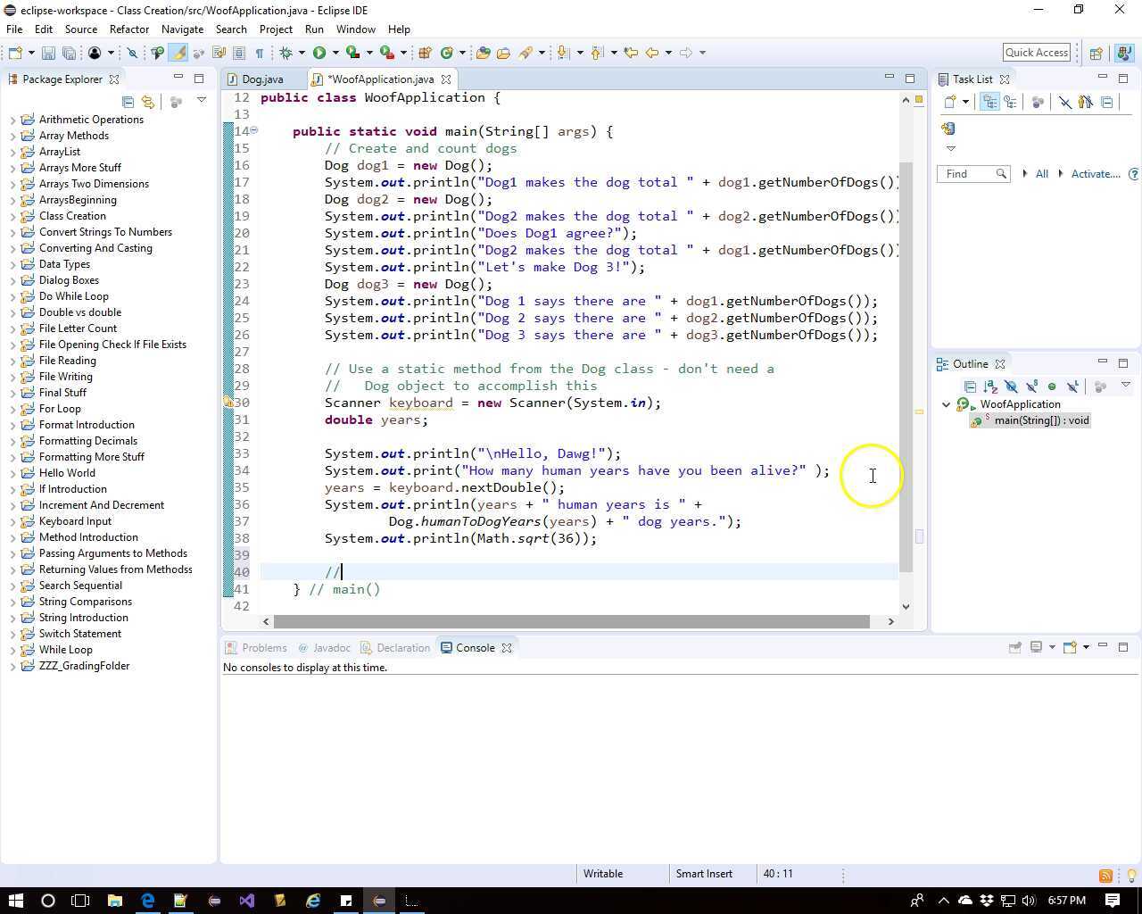Click the Activate... link in Task List
This screenshot has height=914, width=1142.
coord(1095,174)
